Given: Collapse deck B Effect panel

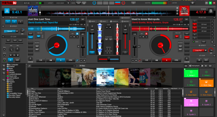Looking at the screenshot, I should click(x=214, y=45).
